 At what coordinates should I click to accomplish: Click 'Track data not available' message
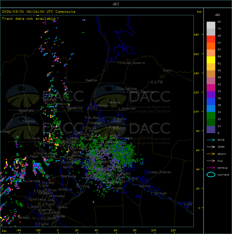(x=29, y=19)
